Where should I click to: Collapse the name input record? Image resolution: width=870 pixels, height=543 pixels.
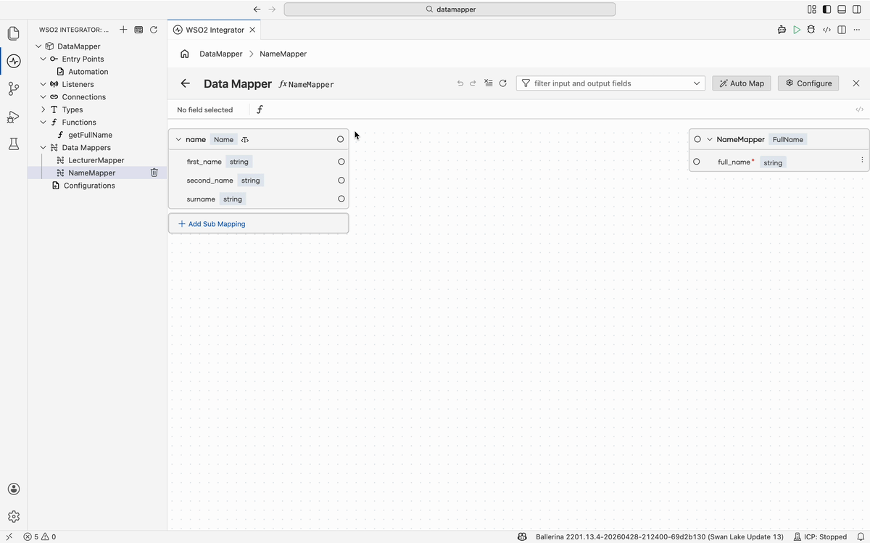178,139
